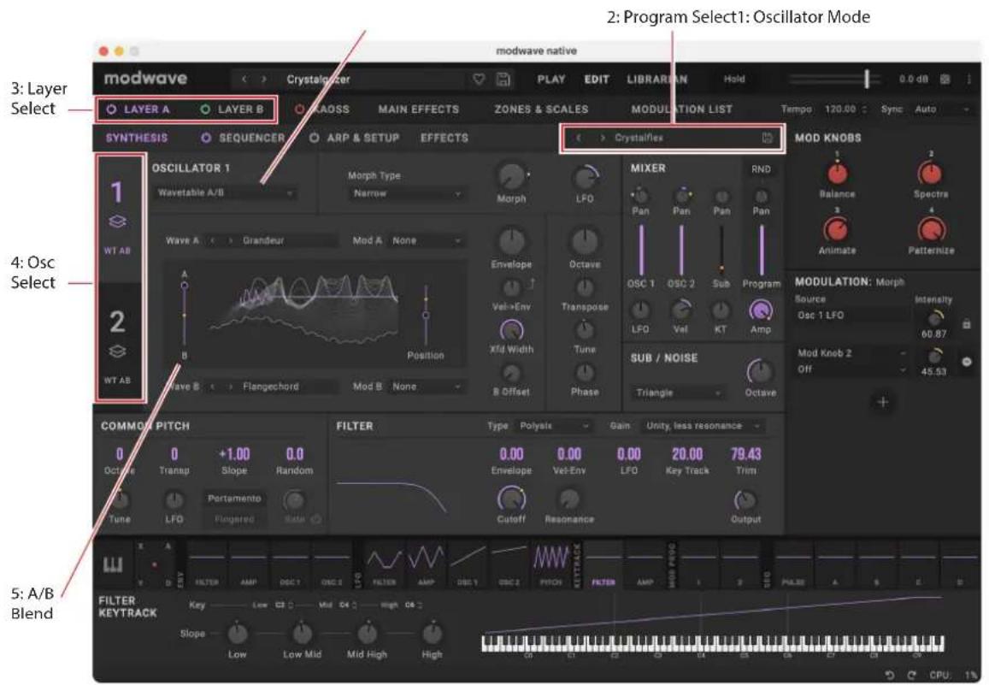The width and height of the screenshot is (989, 685).
Task: Open the MODULATION LIST tab
Action: point(682,109)
